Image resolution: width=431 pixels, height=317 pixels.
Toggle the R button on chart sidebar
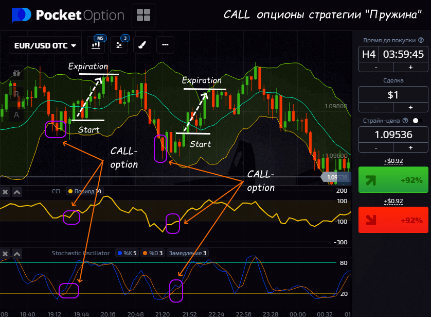coord(16,94)
